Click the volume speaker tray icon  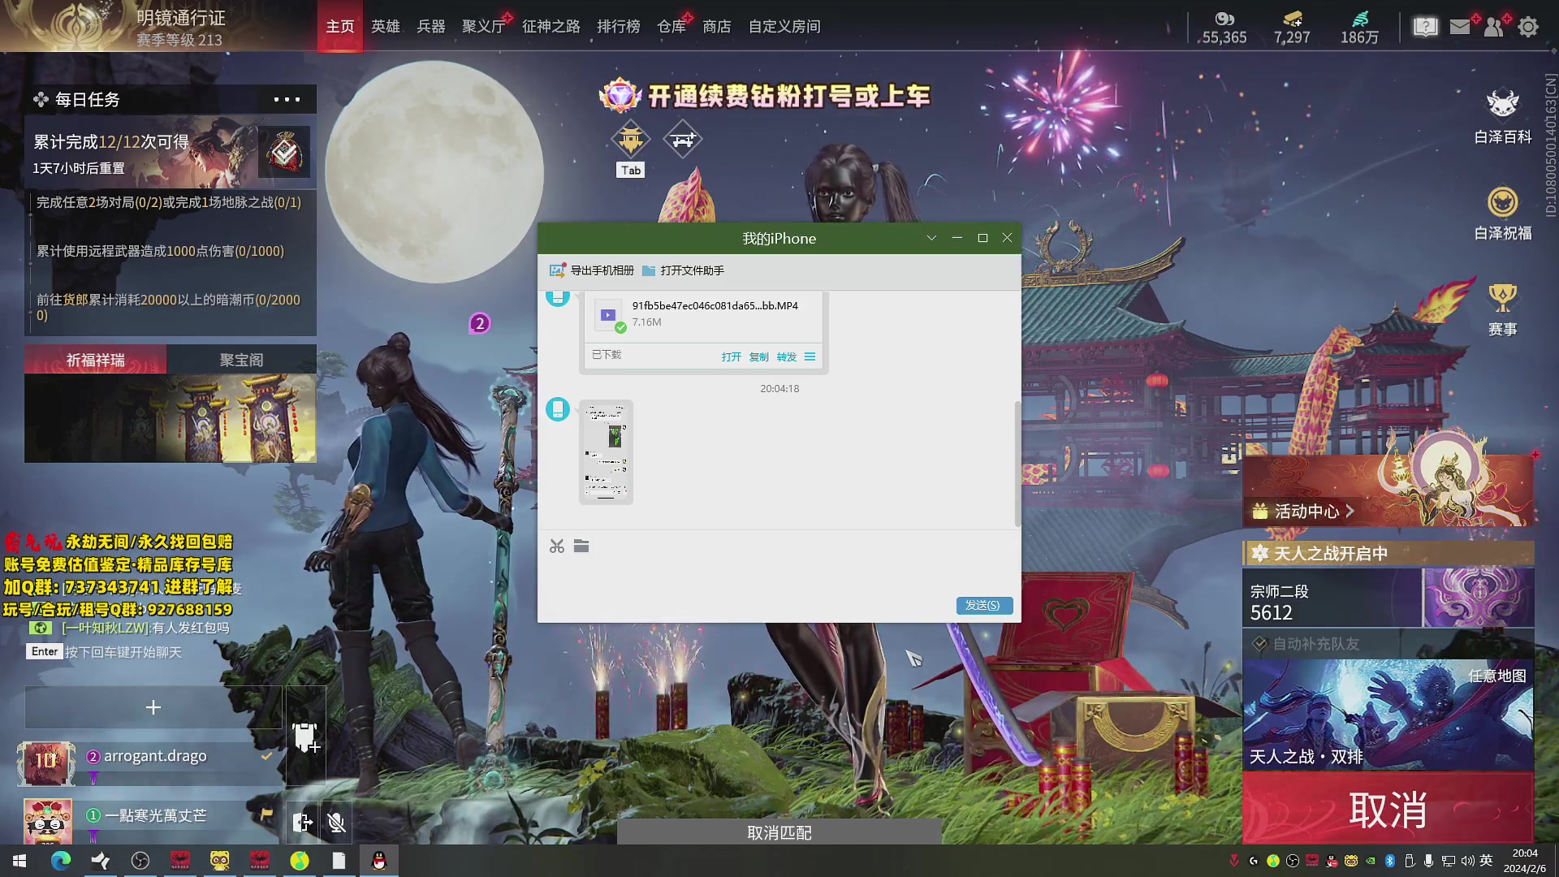(x=1467, y=861)
